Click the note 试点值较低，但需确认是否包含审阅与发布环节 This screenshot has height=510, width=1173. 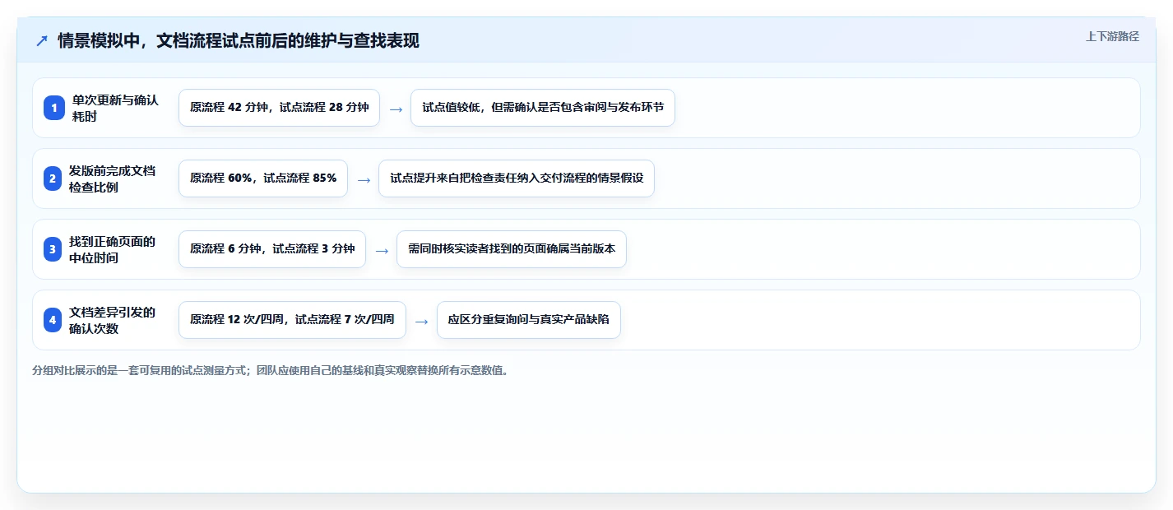coord(543,108)
